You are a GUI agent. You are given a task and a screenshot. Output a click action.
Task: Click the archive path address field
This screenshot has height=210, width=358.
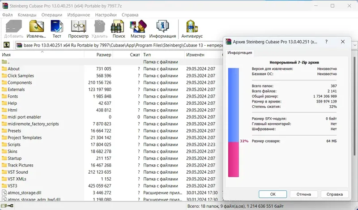click(120, 45)
